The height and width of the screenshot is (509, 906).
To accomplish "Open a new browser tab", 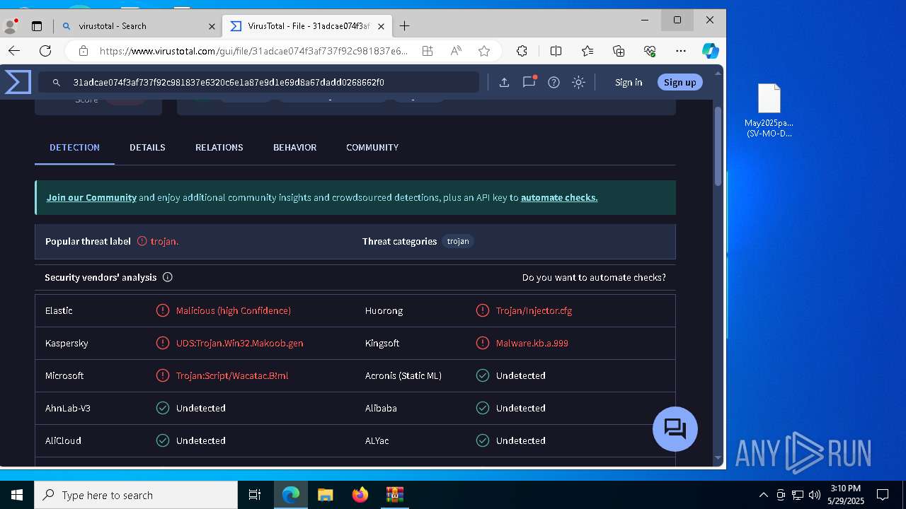I will (404, 26).
